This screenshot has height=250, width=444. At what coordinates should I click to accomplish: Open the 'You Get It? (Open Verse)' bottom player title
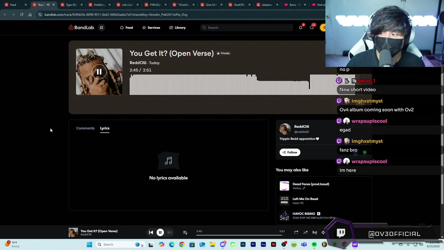click(99, 231)
